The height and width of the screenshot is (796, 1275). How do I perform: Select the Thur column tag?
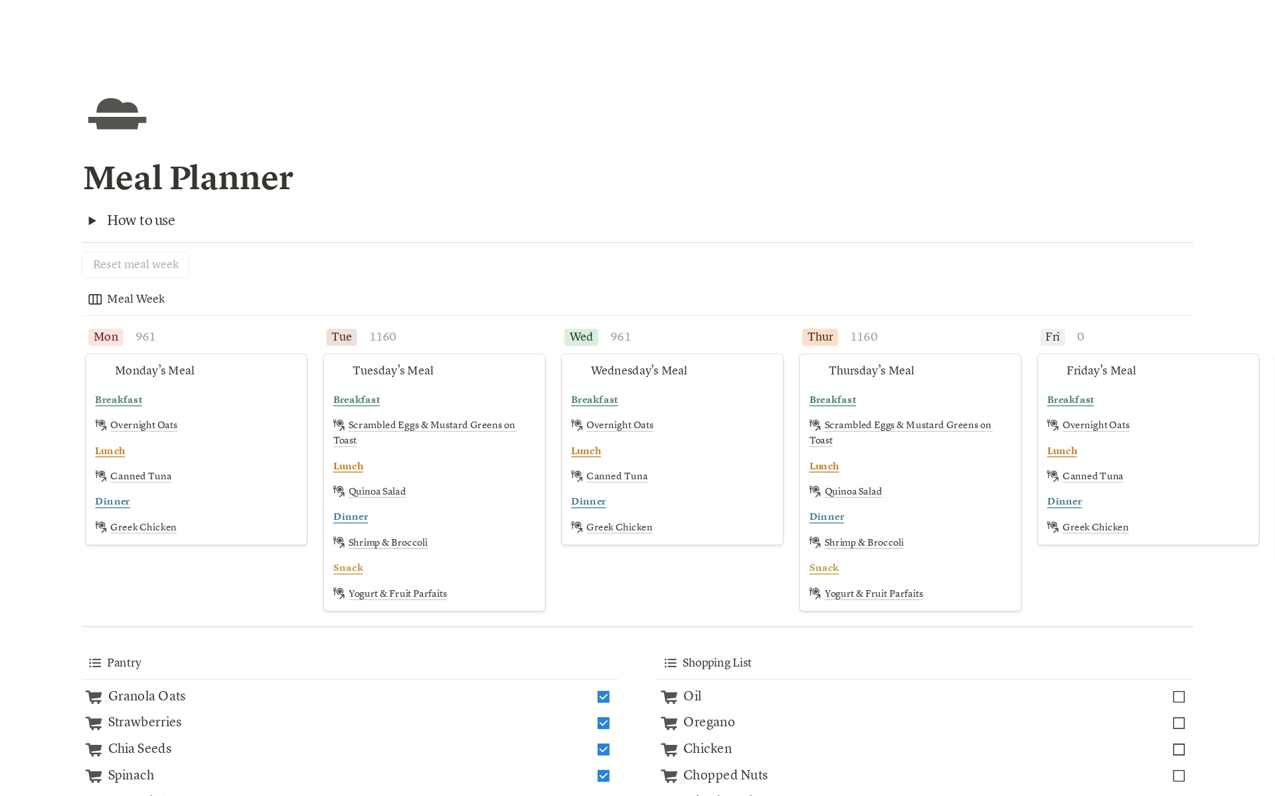819,337
